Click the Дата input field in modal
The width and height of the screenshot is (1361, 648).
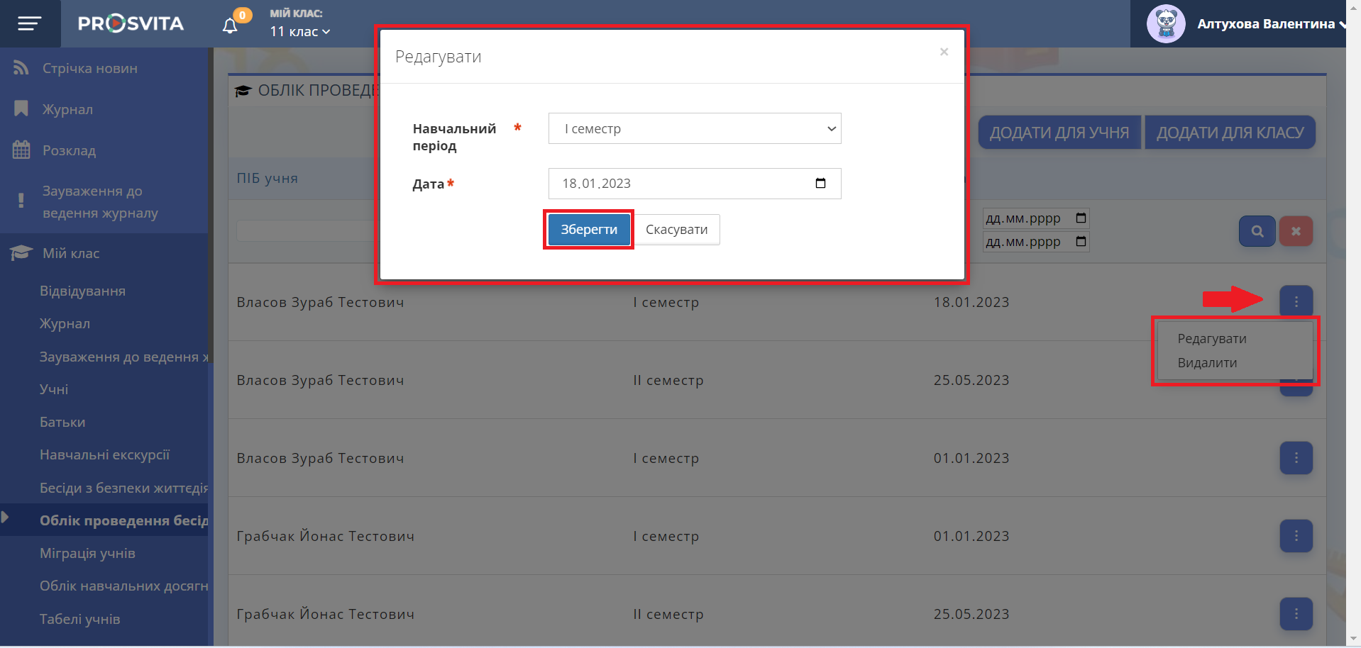point(674,184)
